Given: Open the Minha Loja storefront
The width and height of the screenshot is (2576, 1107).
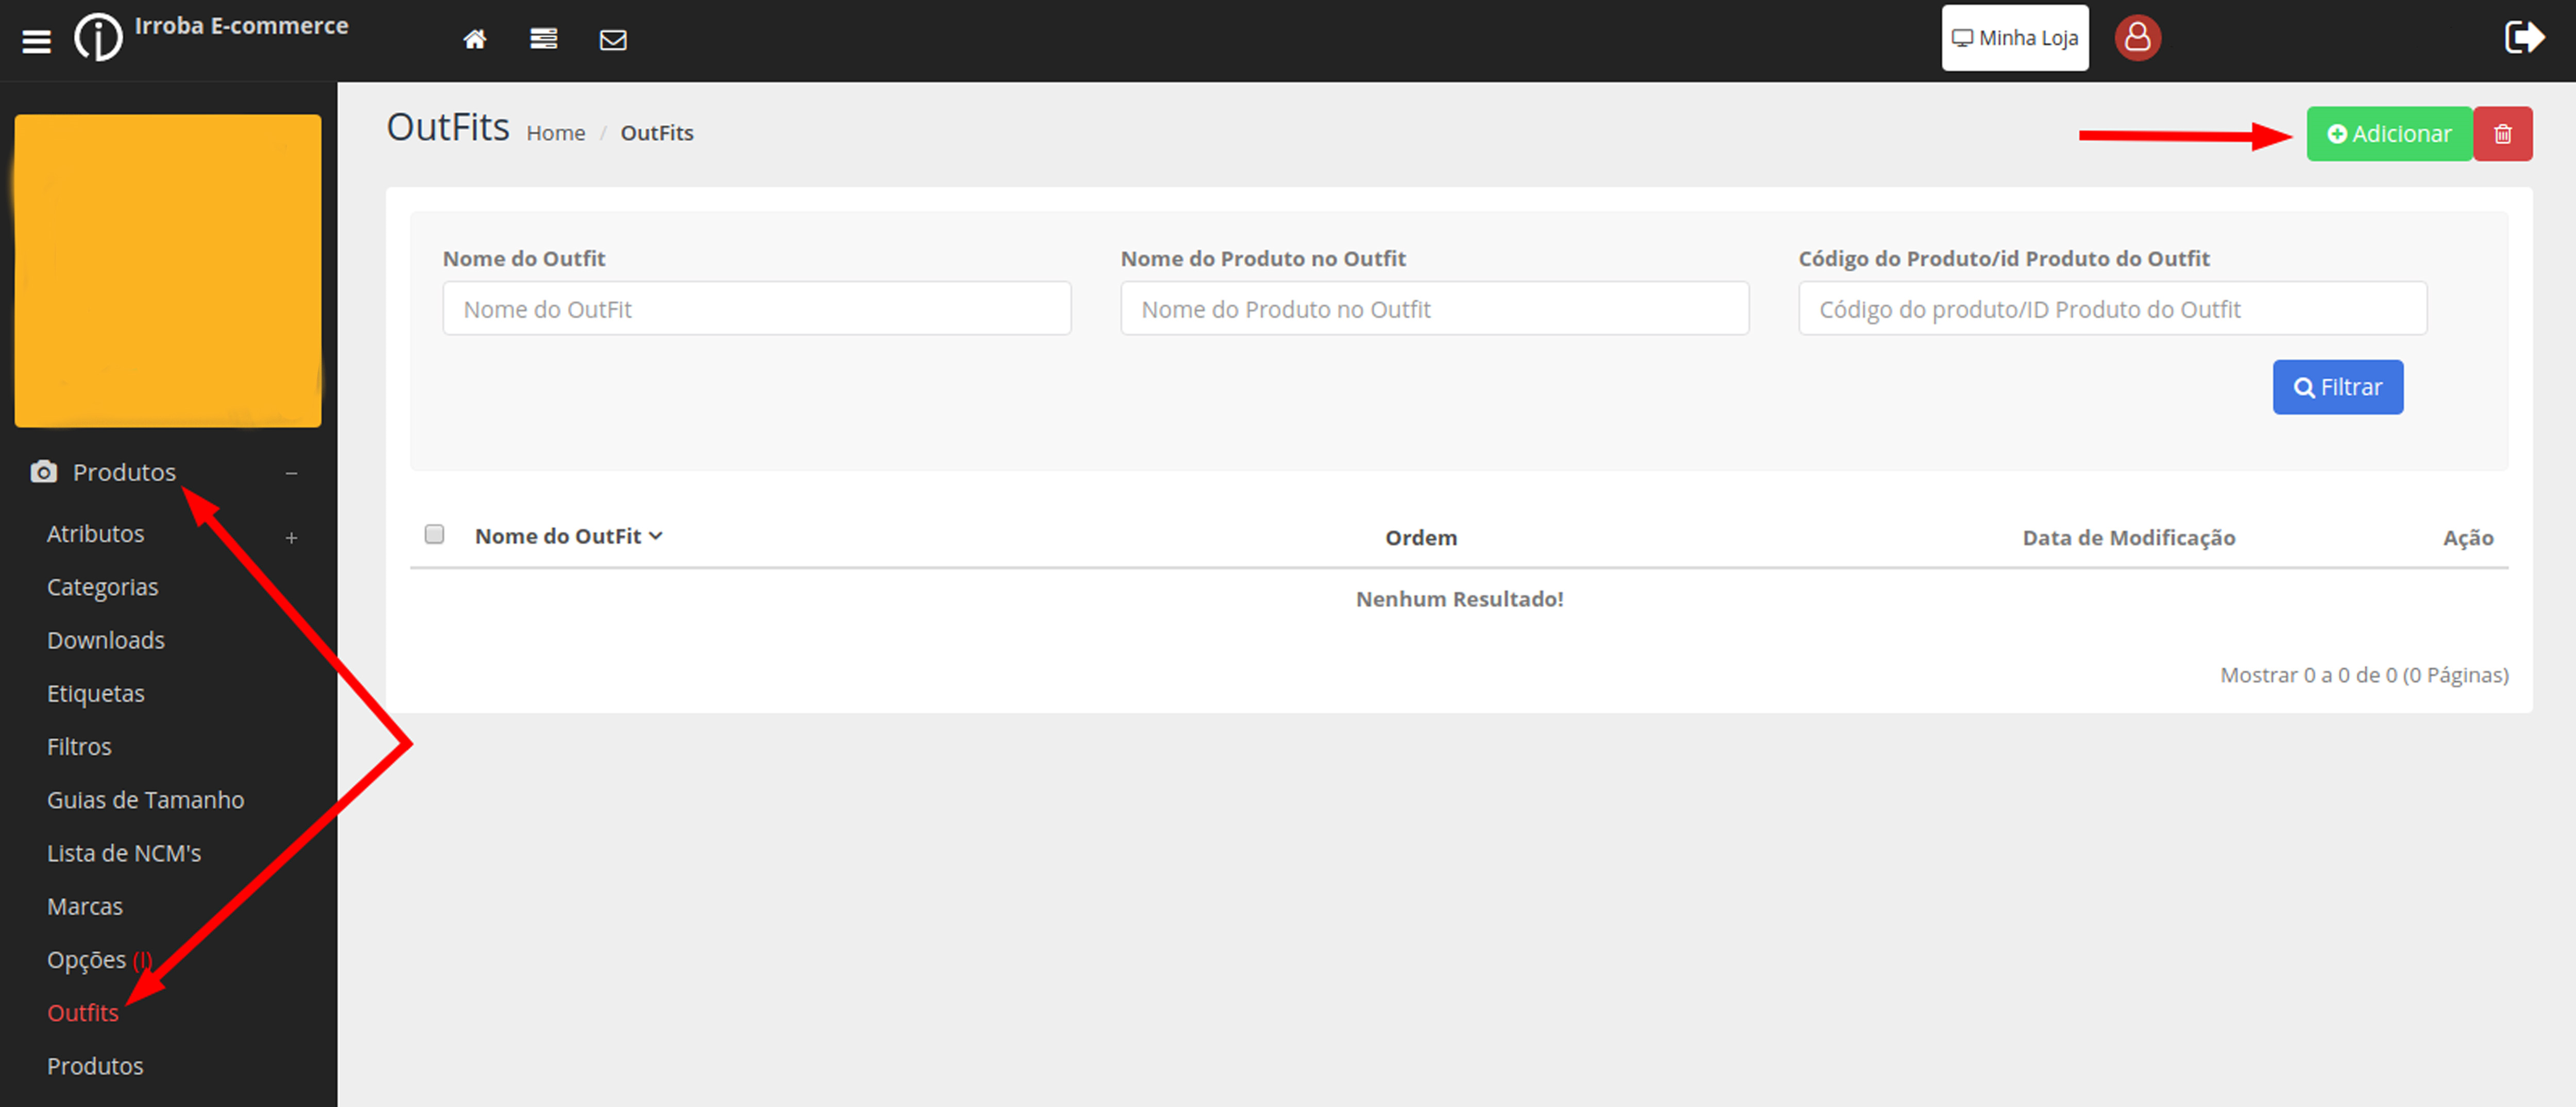Looking at the screenshot, I should pos(2015,38).
